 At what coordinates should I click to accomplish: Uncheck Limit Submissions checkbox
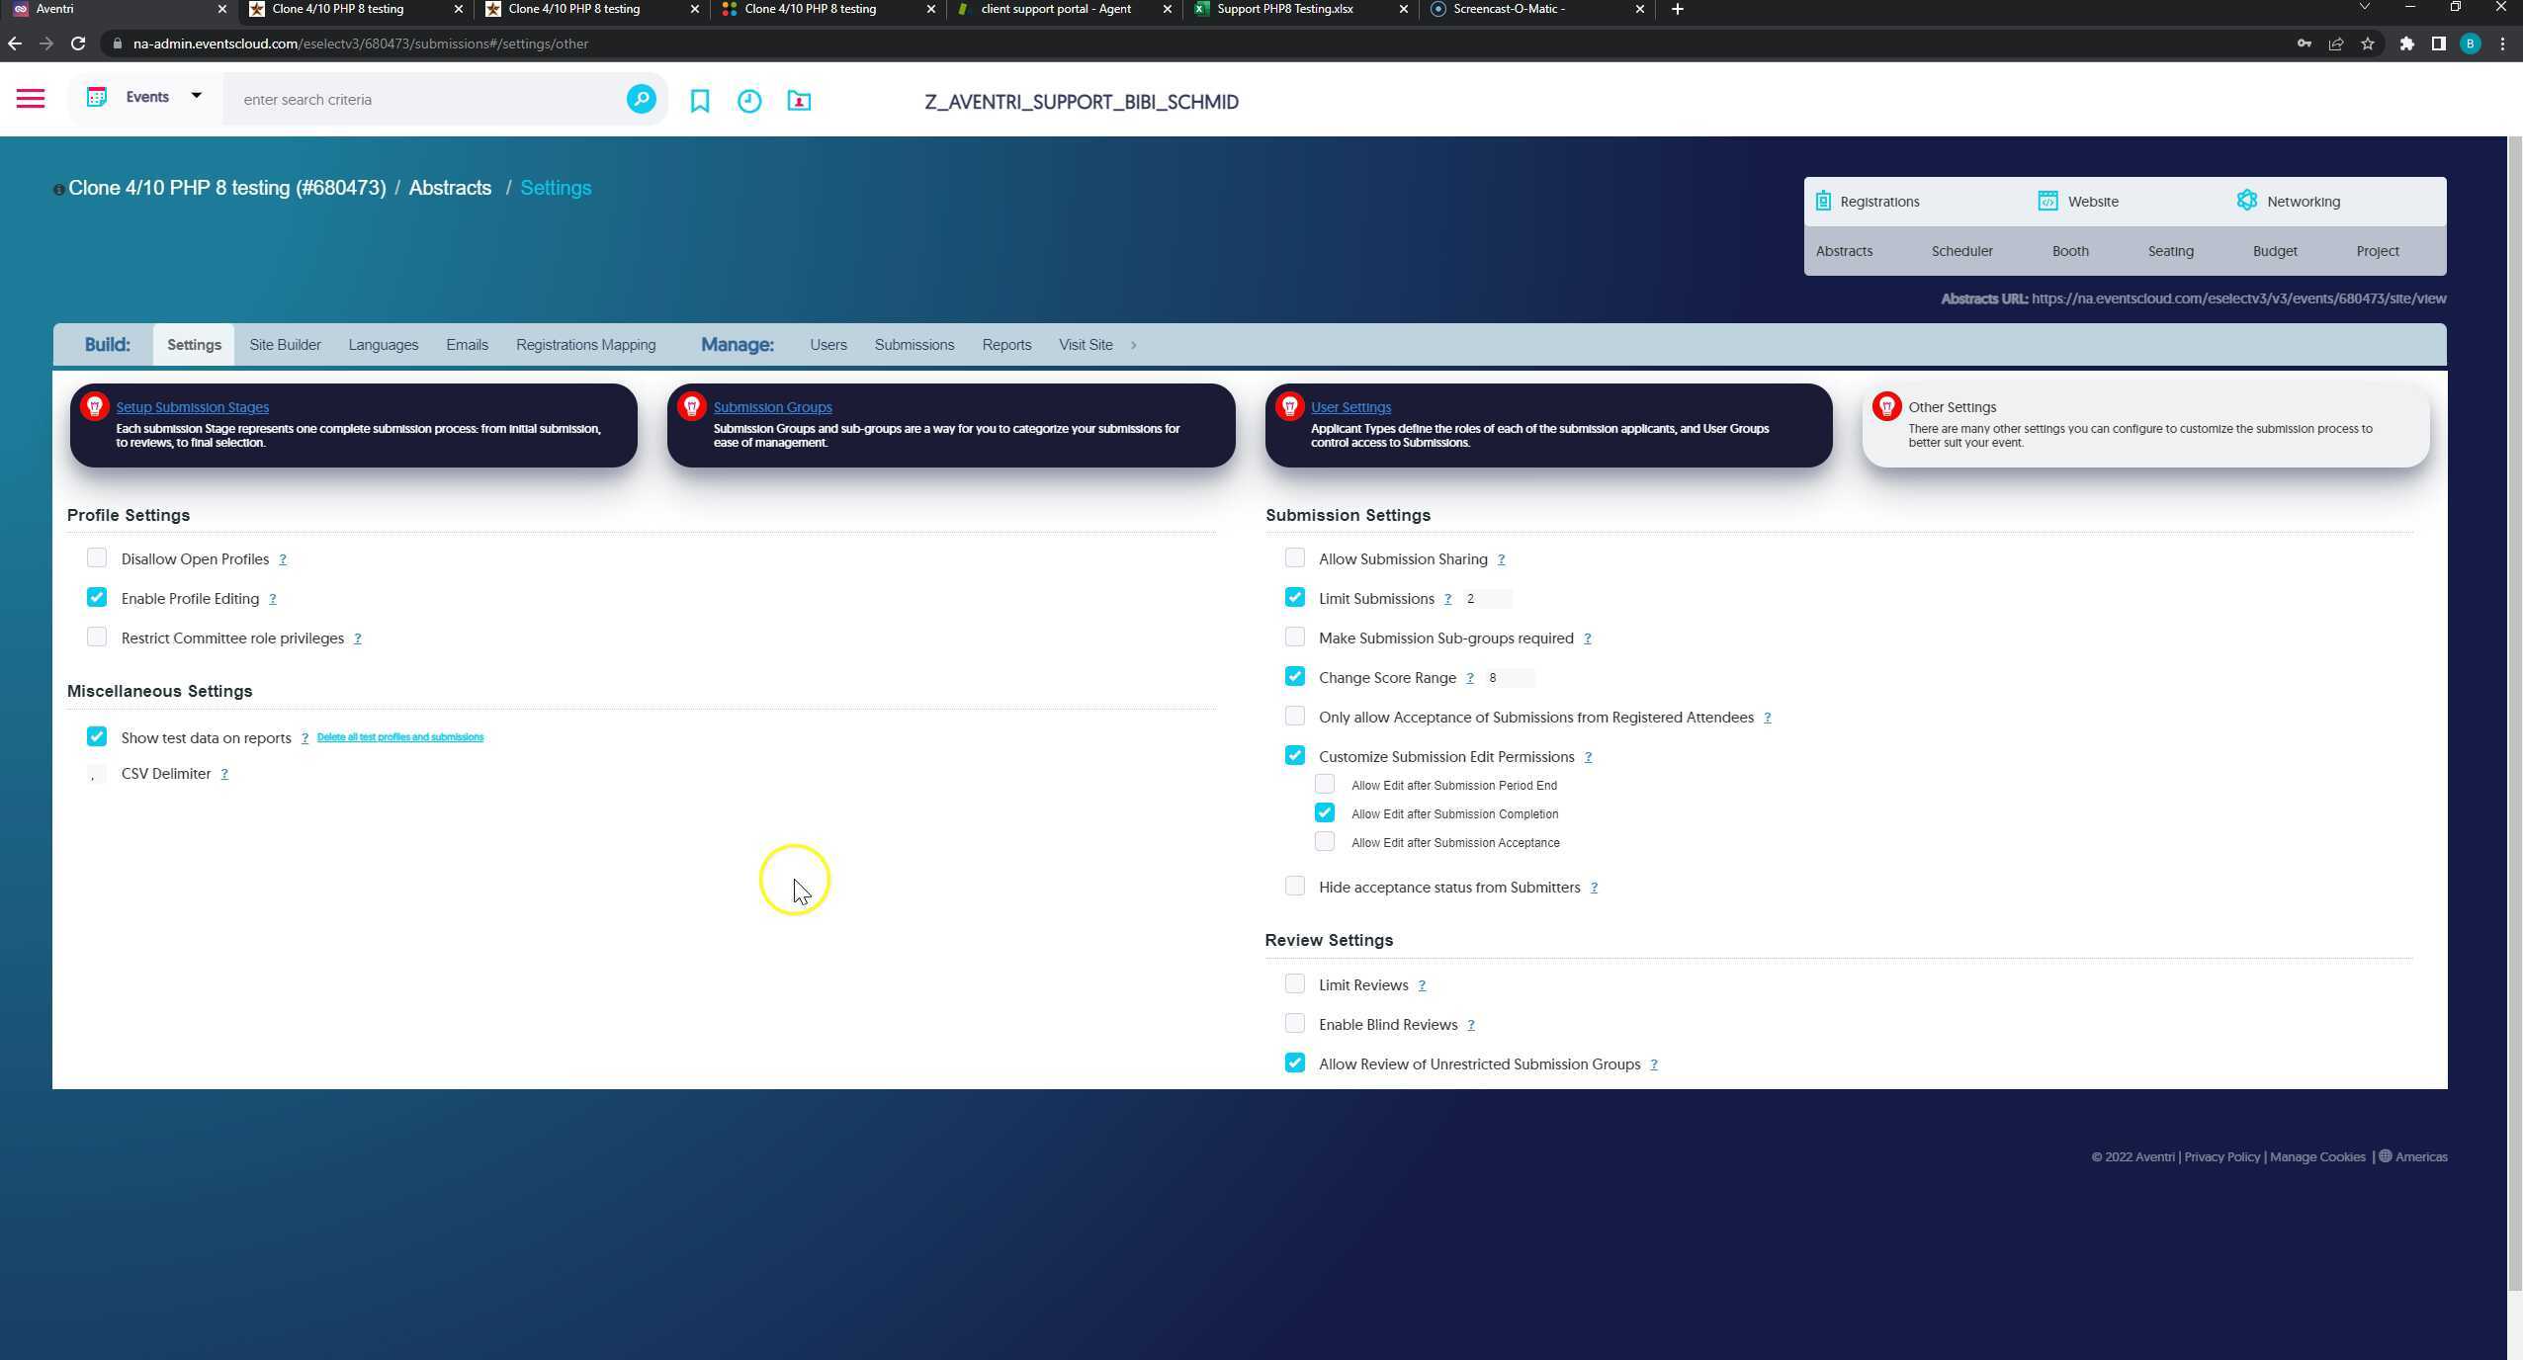tap(1294, 598)
